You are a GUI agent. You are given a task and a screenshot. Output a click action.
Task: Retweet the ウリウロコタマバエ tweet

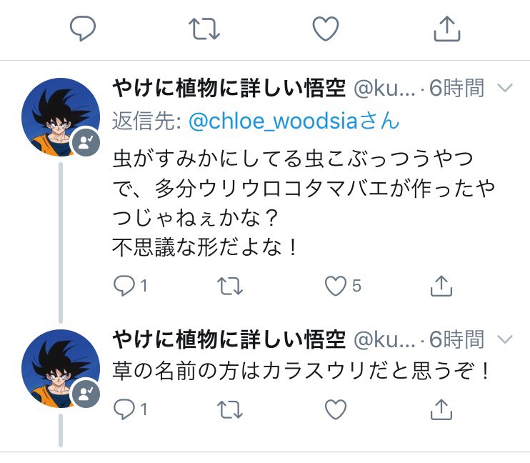coord(229,287)
